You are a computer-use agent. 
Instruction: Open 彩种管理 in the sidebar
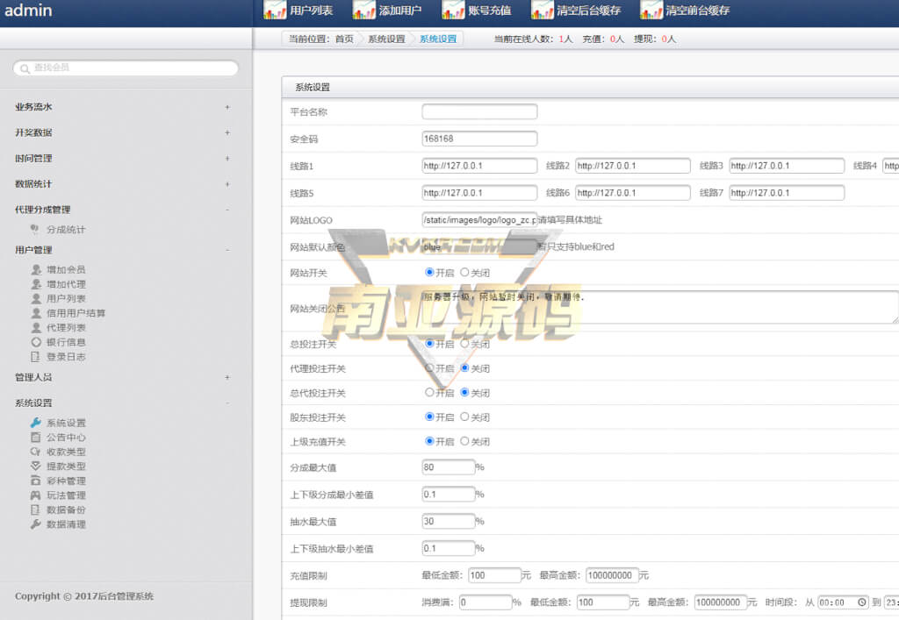click(x=66, y=481)
